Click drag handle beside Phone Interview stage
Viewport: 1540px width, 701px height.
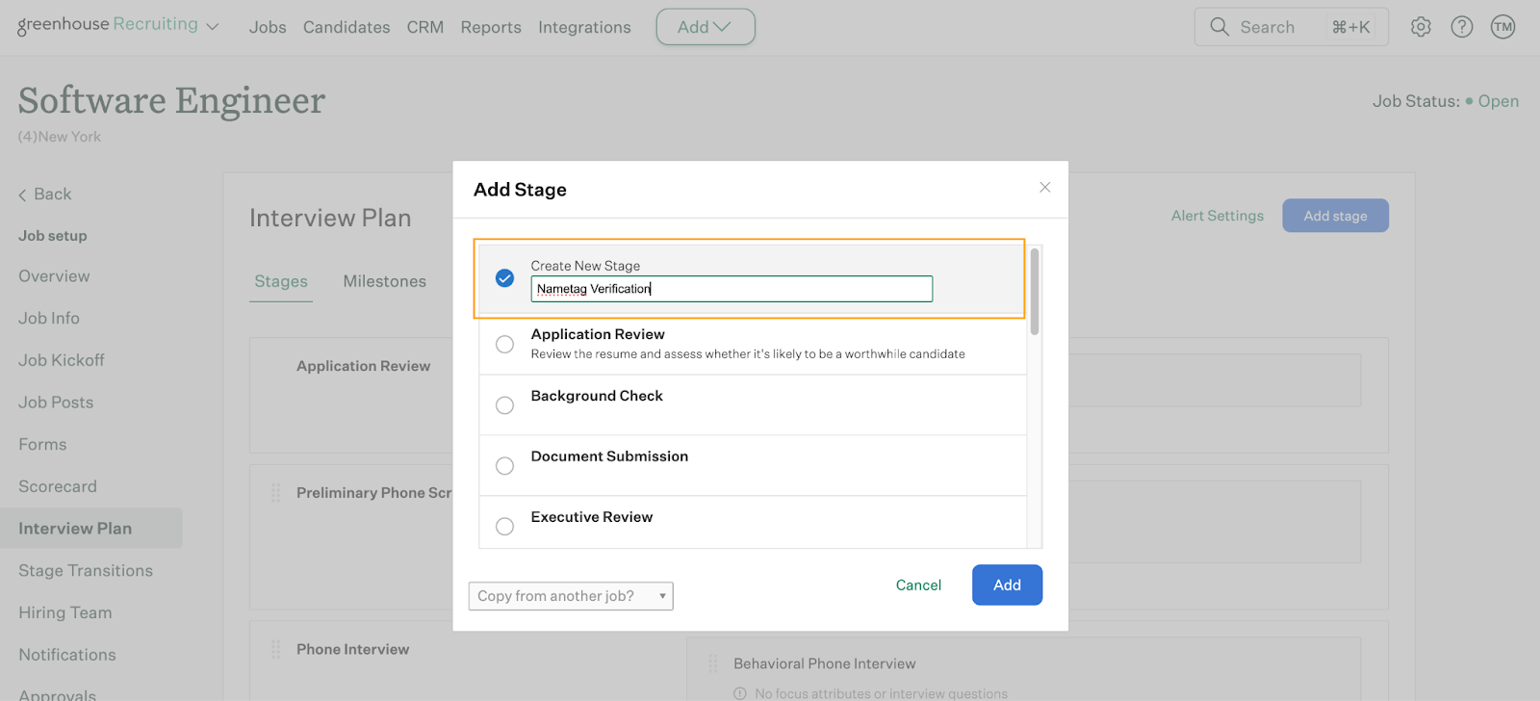click(276, 650)
